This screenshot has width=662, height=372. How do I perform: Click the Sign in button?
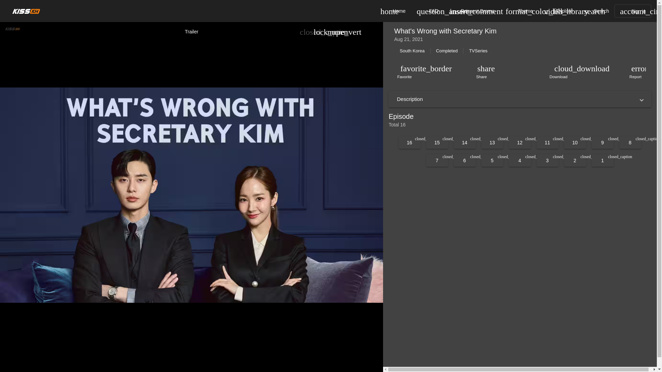pos(633,11)
